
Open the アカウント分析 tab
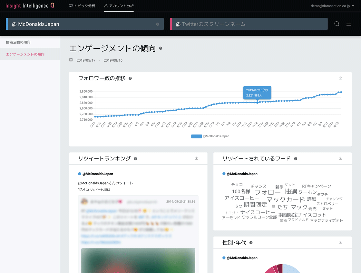119,6
